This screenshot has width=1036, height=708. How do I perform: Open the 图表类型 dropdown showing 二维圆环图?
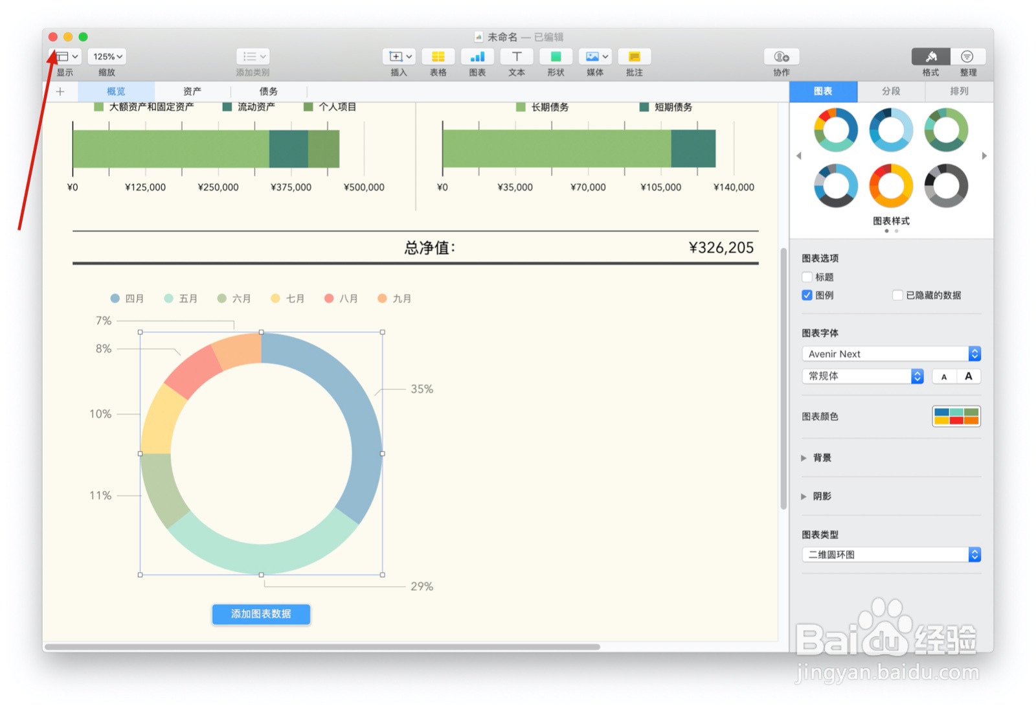(x=891, y=554)
